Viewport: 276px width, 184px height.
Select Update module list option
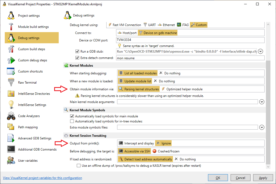[x=135, y=81]
